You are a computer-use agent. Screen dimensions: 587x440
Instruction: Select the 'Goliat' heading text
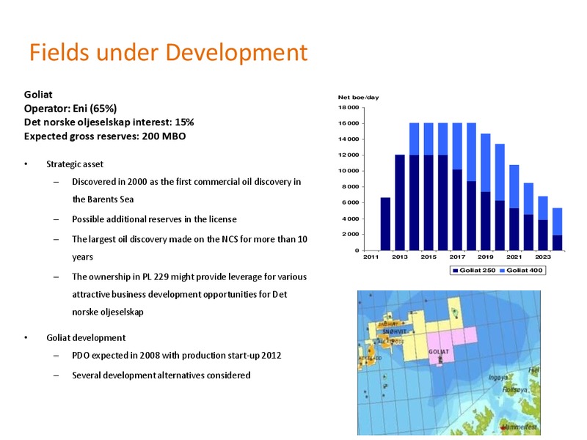point(38,95)
